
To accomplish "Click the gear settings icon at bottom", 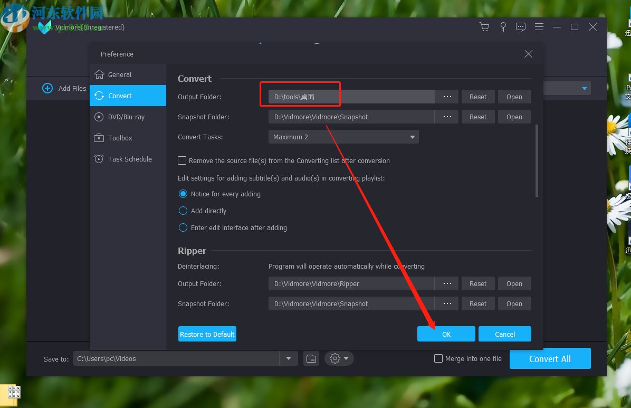I will 335,358.
